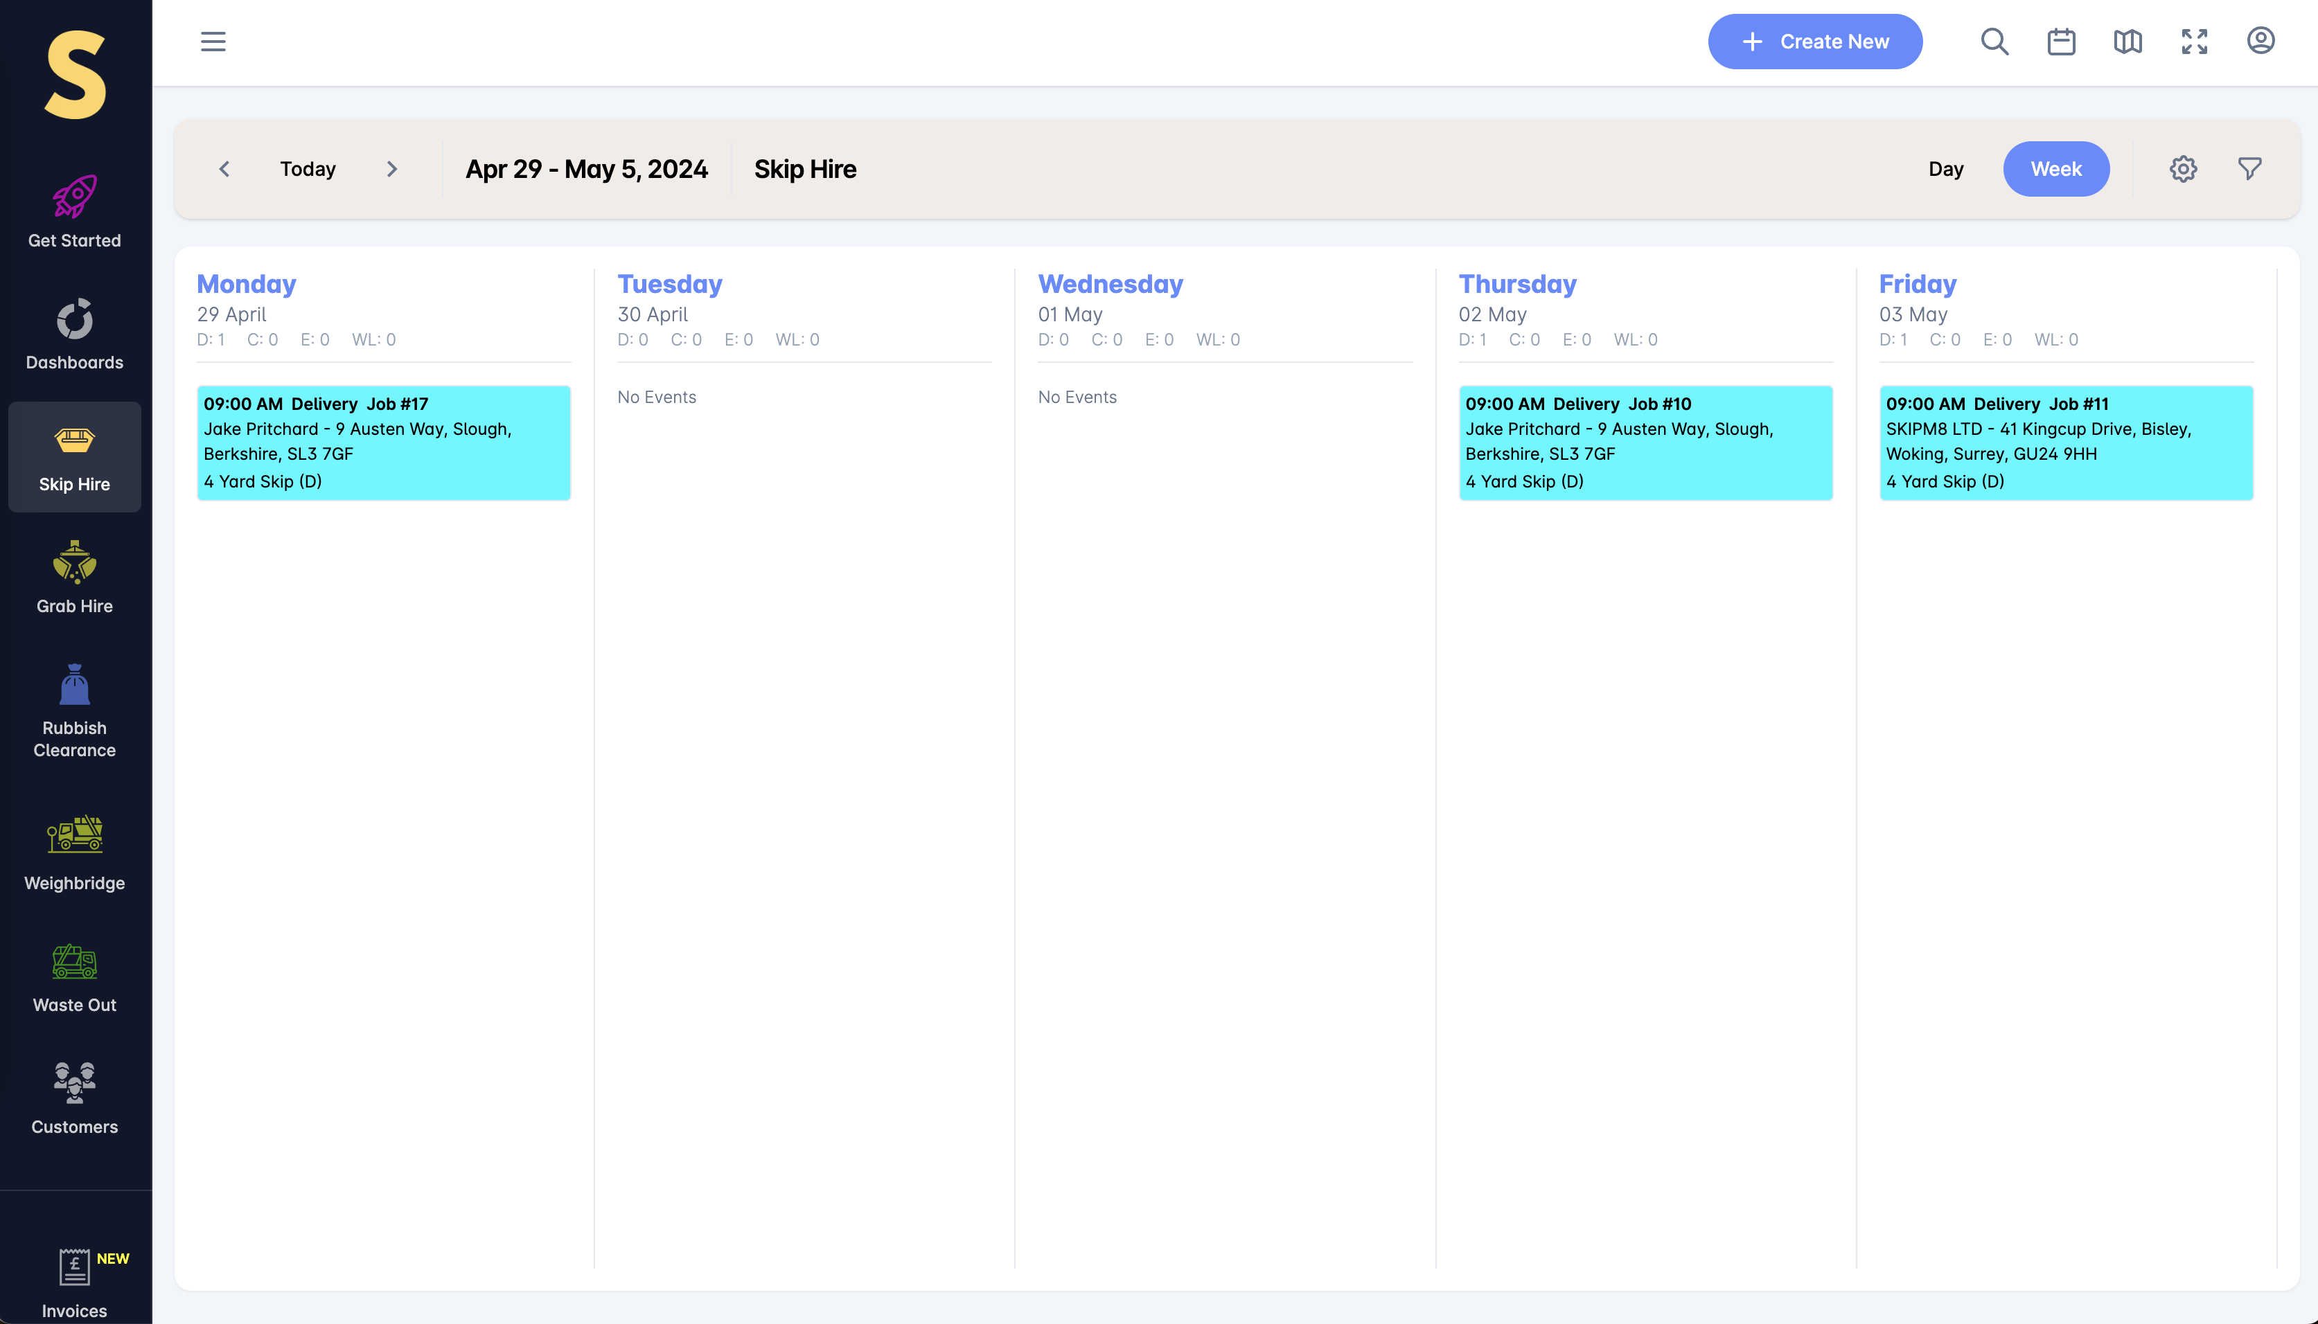Open the calendar icon in header
The width and height of the screenshot is (2318, 1324).
click(x=2060, y=42)
